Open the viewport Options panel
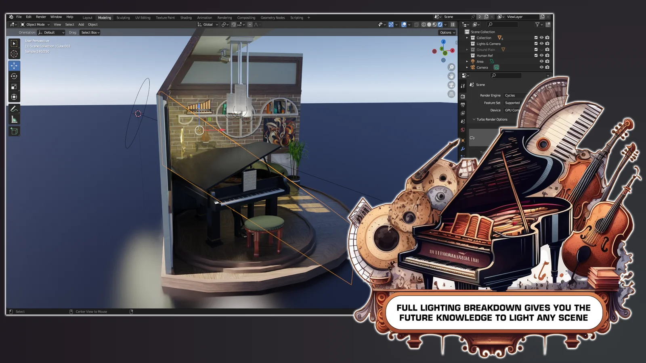 (447, 32)
